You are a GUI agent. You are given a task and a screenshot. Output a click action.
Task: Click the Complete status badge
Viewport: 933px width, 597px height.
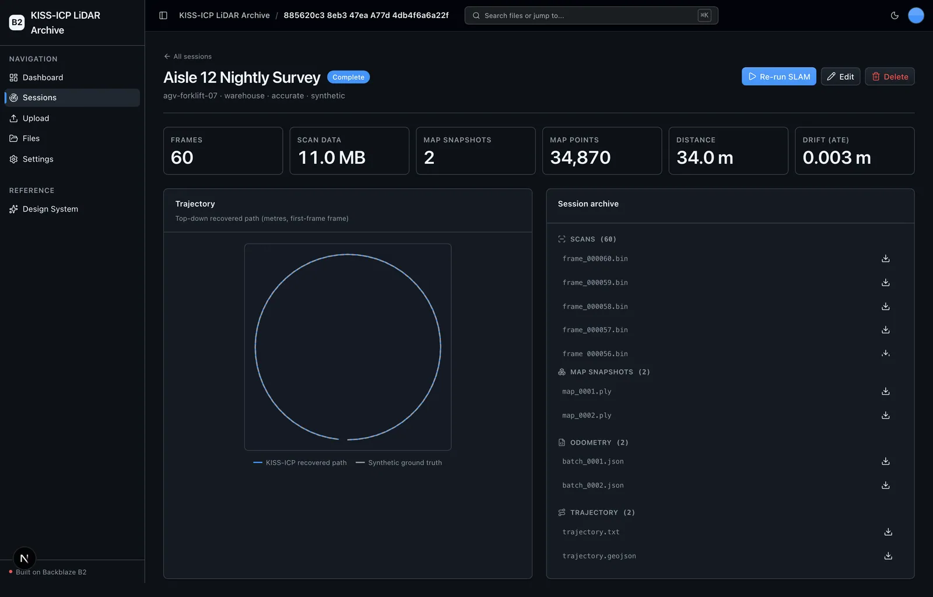pyautogui.click(x=348, y=77)
